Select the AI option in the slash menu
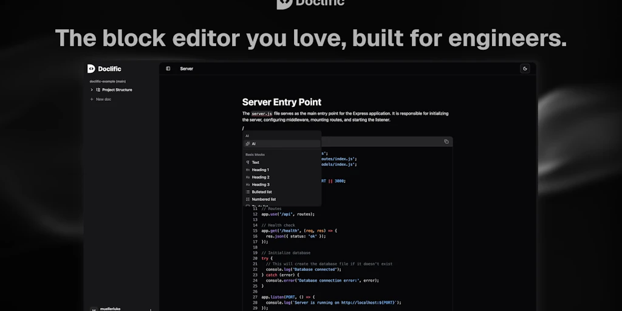The image size is (622, 311). [282, 143]
